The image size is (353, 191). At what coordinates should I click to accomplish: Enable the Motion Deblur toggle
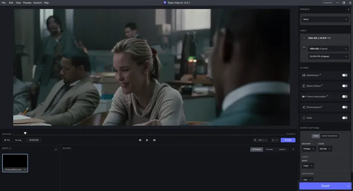point(345,86)
